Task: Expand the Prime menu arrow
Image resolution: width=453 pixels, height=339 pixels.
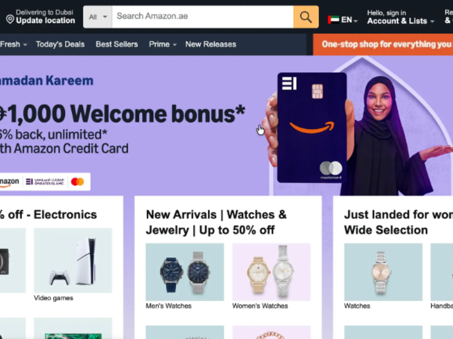Action: click(174, 45)
